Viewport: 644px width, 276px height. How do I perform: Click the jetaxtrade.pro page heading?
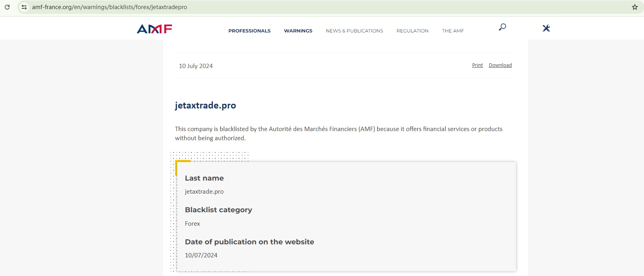205,105
